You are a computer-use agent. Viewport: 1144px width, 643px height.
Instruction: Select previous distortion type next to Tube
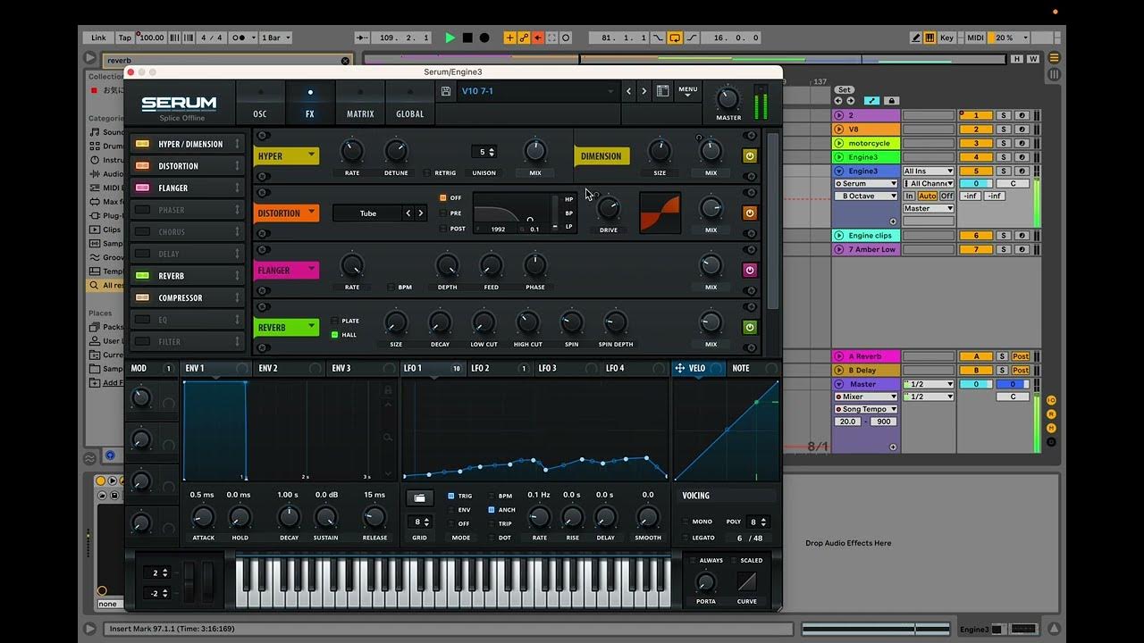pyautogui.click(x=408, y=213)
